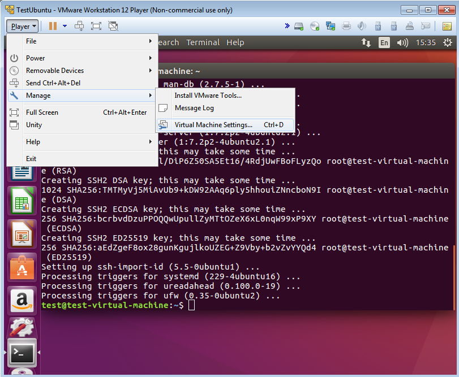
Task: Click the Send Ctrl+Alt+Del toolbar icon
Action: point(79,26)
